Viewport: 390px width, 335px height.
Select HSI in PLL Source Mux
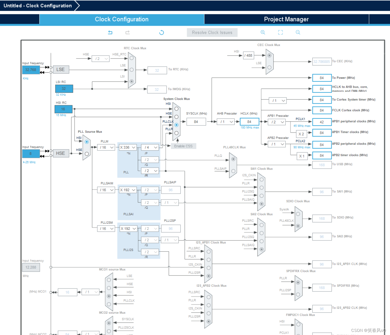(87, 142)
